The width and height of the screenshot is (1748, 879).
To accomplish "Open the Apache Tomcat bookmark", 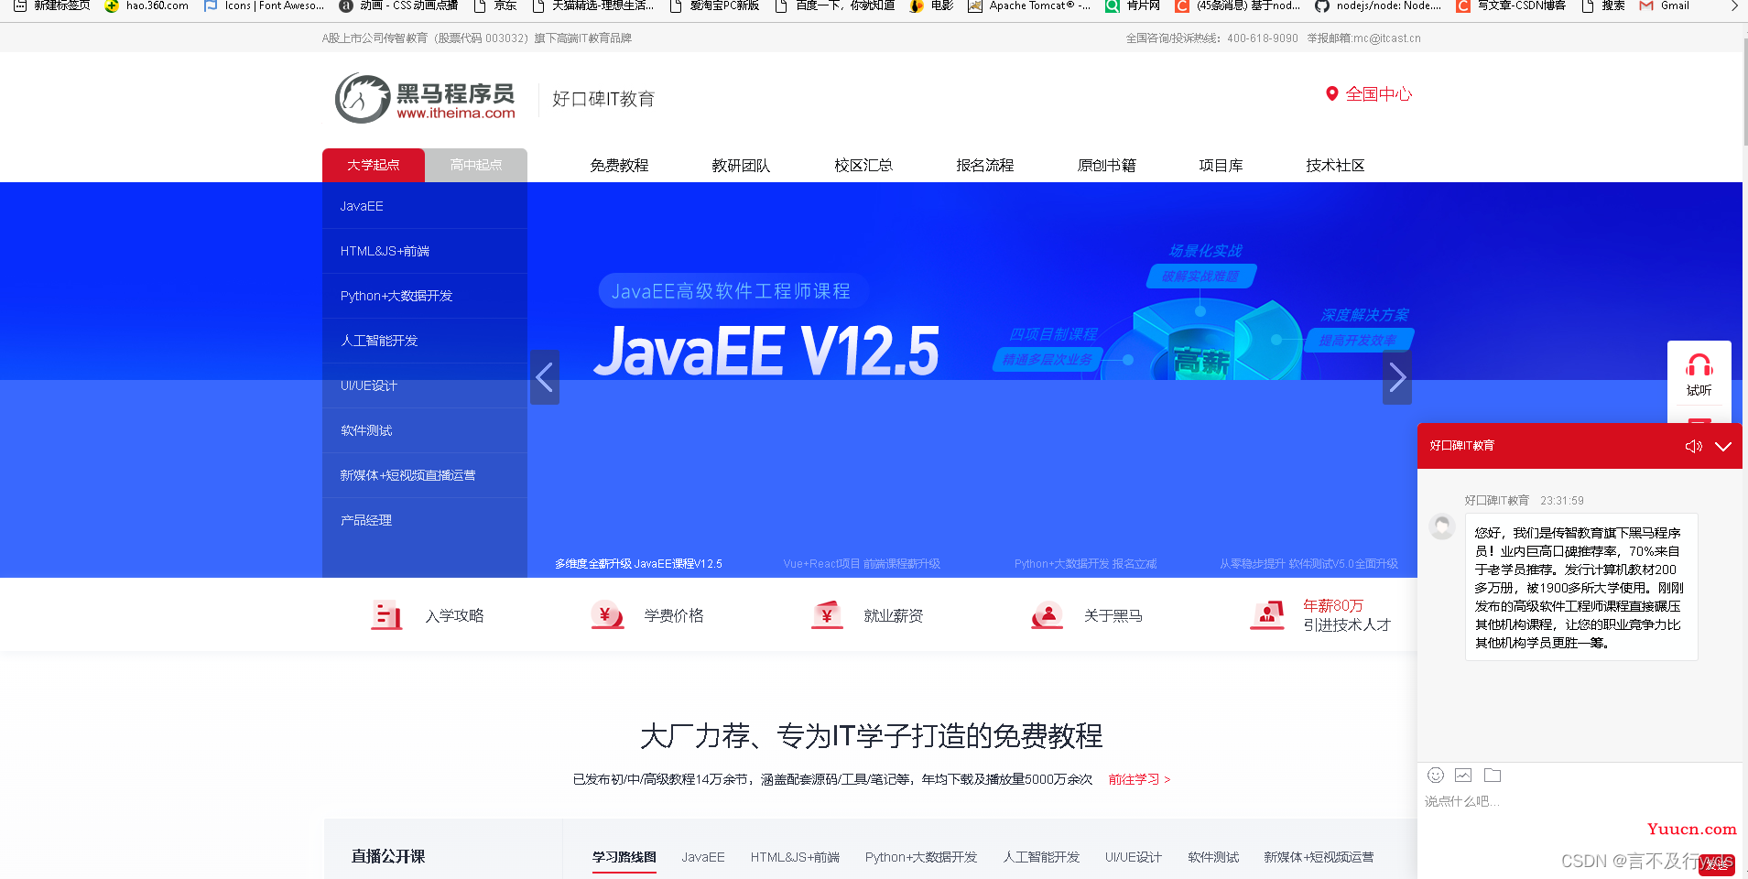I will coord(1029,5).
